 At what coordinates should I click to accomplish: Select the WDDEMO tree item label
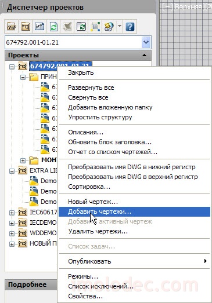[43, 233]
